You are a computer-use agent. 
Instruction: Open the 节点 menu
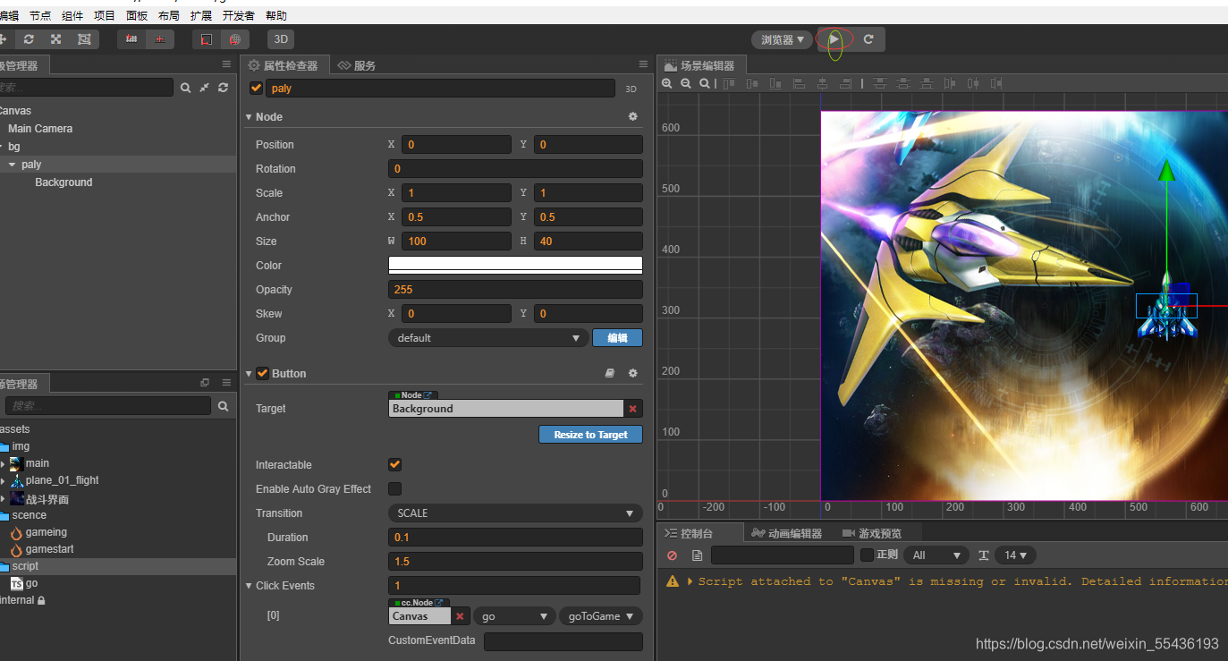coord(40,15)
